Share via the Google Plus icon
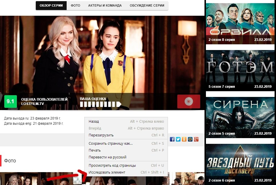This screenshot has width=276, height=185. [196, 139]
